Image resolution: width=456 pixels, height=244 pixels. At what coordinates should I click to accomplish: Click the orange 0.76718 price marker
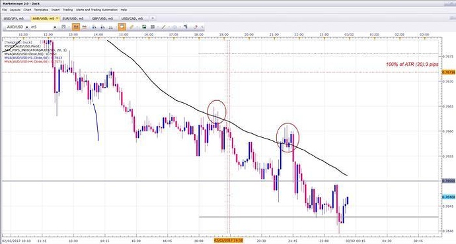[448, 72]
